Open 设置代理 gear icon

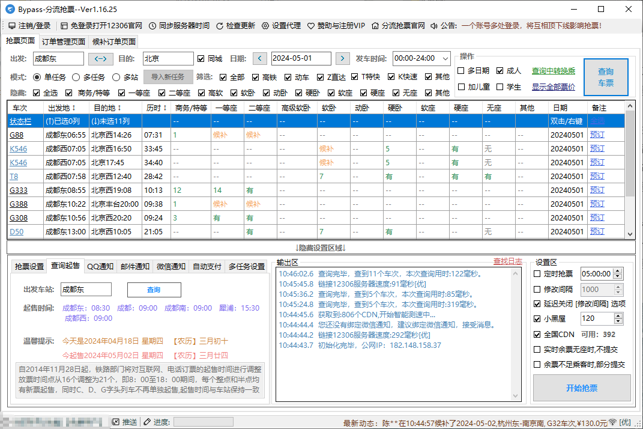pos(265,26)
